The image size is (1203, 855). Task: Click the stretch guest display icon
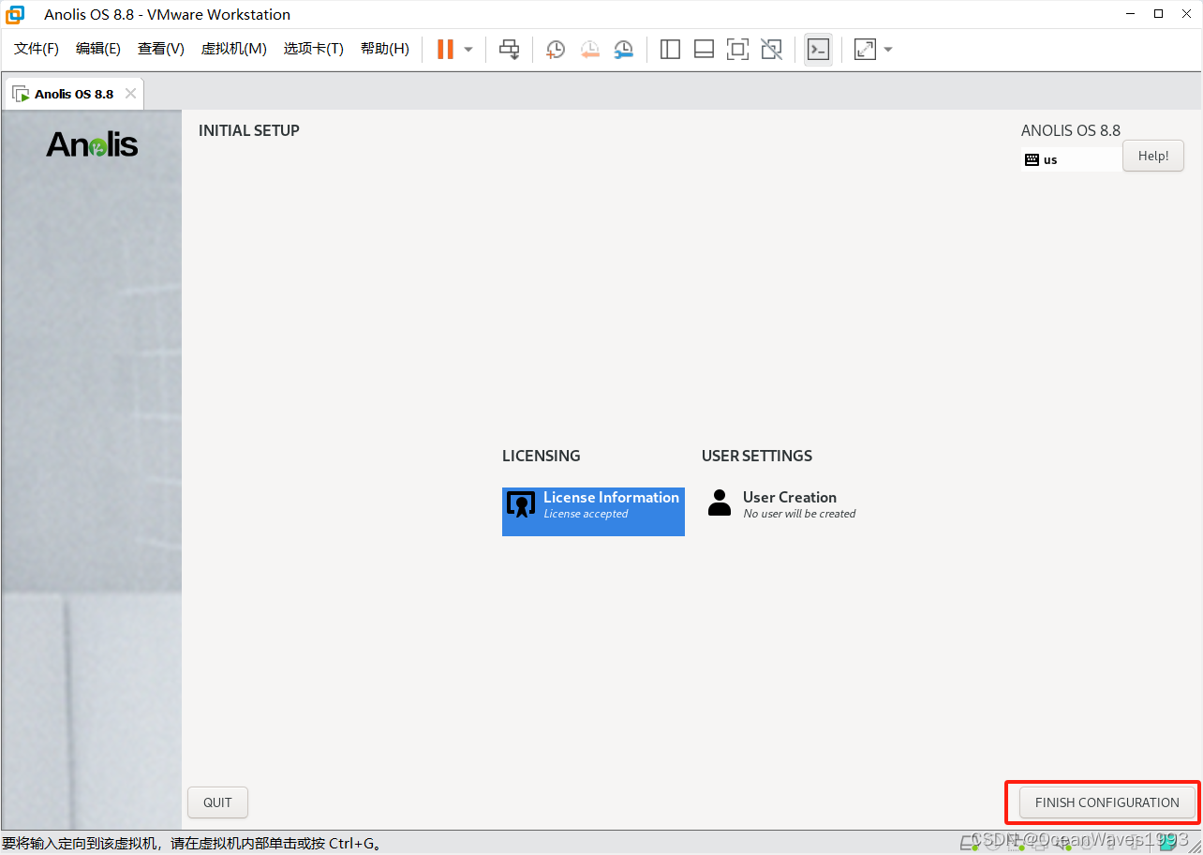pos(865,49)
